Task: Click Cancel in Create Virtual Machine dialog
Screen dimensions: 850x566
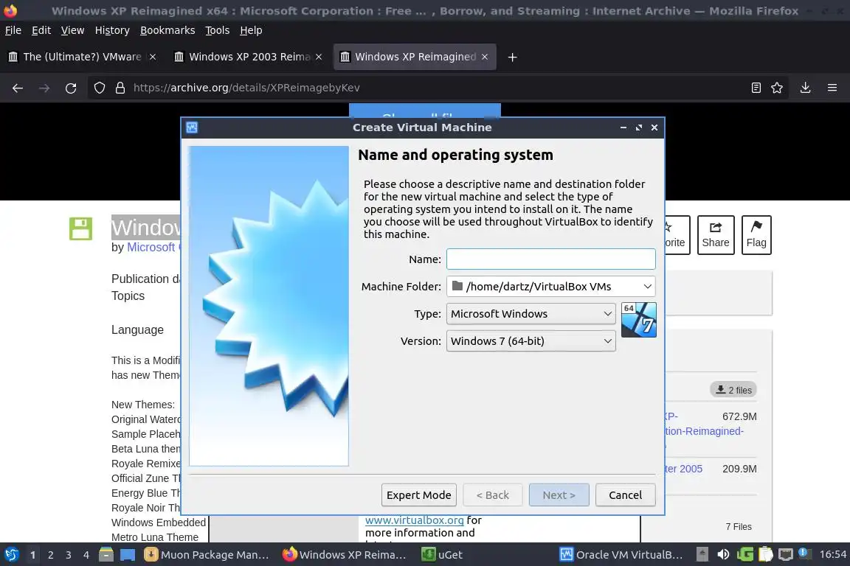Action: click(625, 495)
